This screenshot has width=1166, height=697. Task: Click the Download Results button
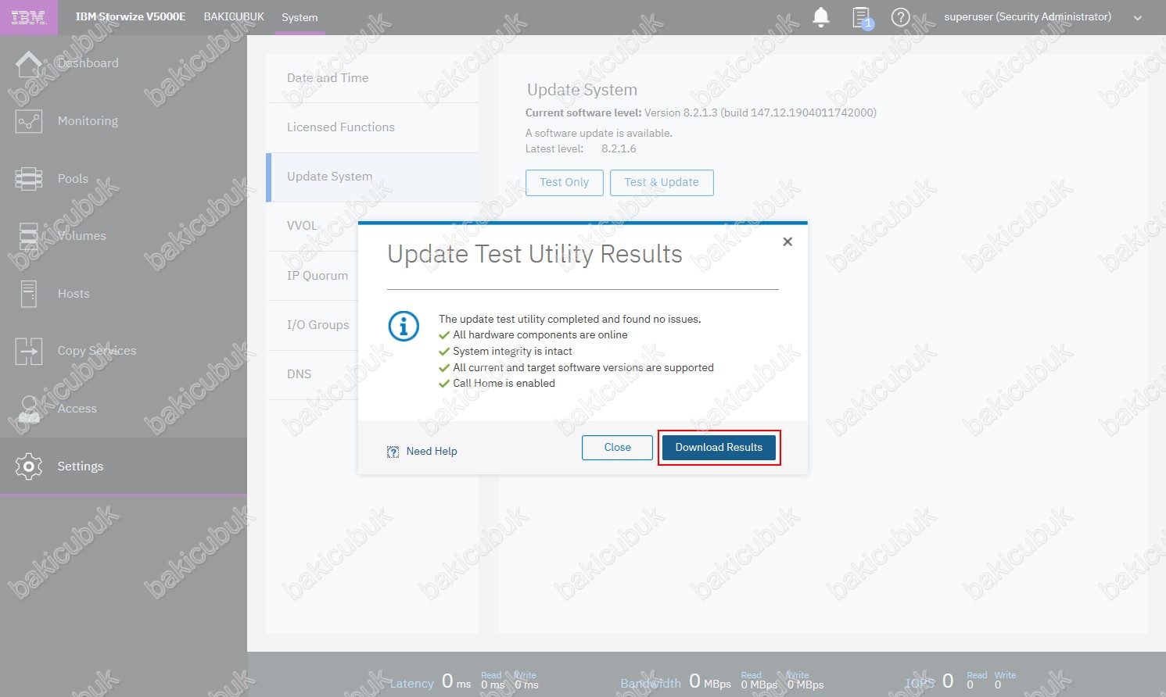(719, 448)
